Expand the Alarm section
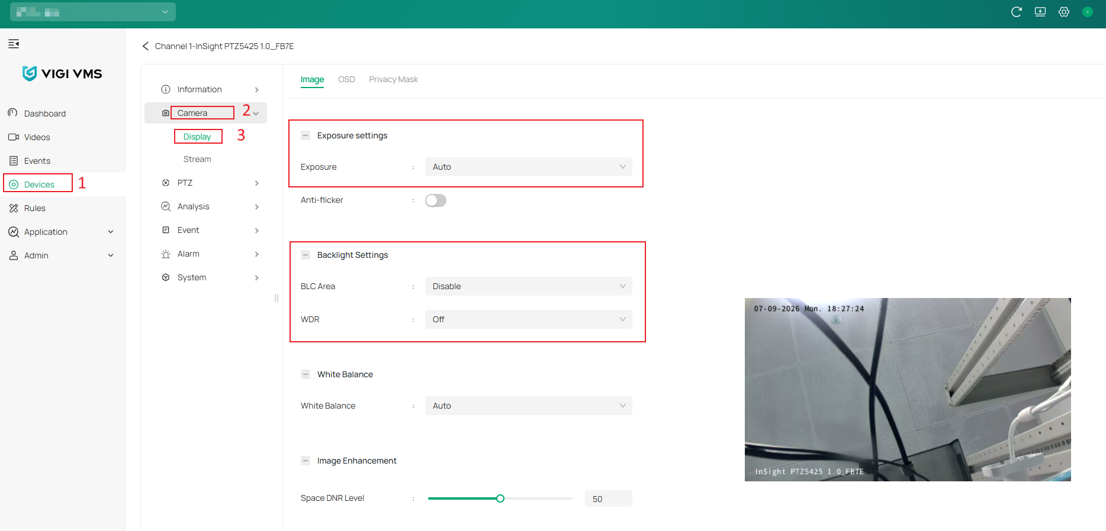This screenshot has height=531, width=1106. (x=205, y=254)
